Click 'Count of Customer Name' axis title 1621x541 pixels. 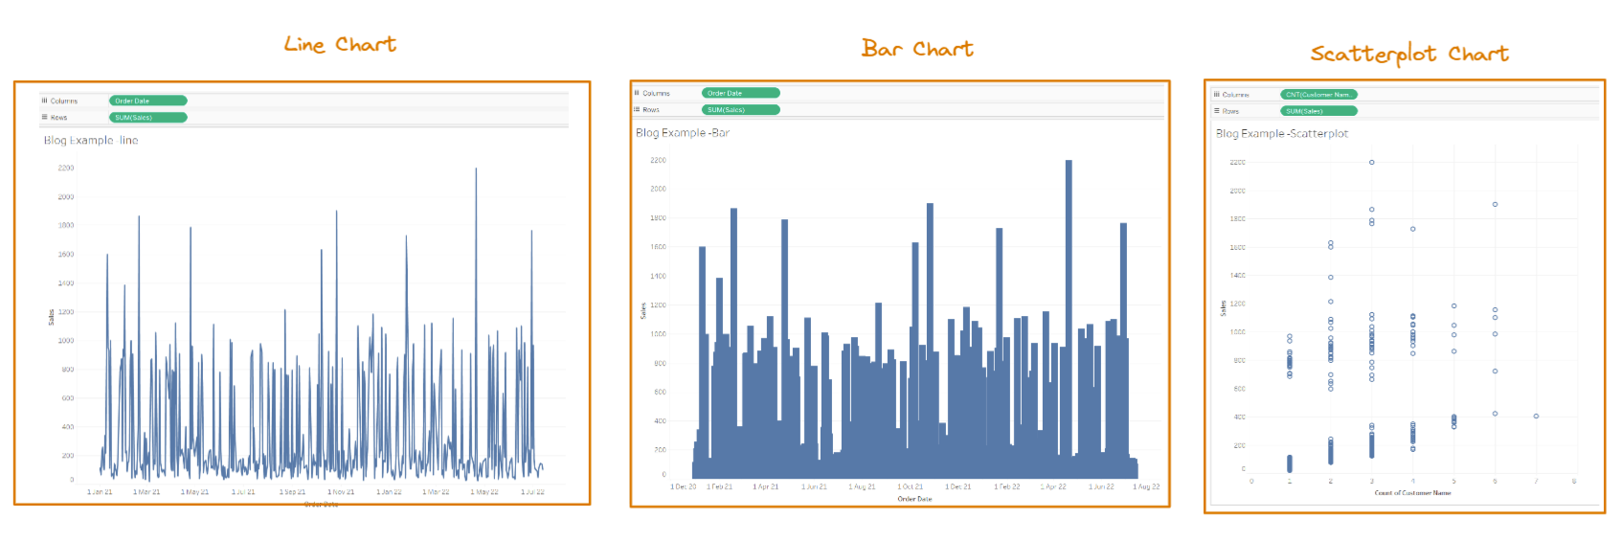pos(1412,493)
